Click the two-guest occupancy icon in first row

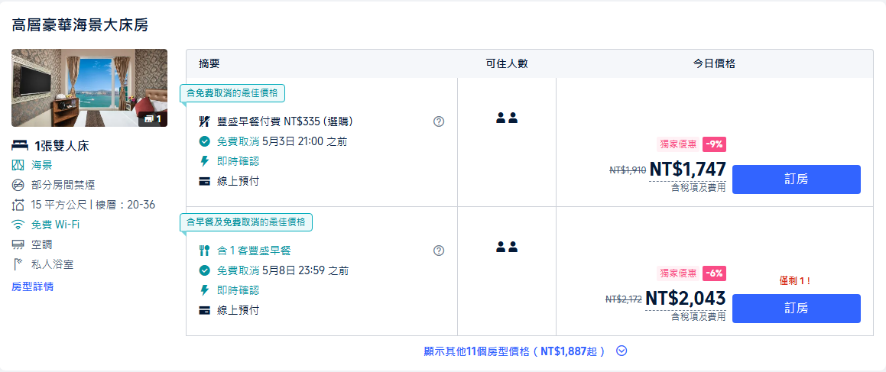coord(507,118)
